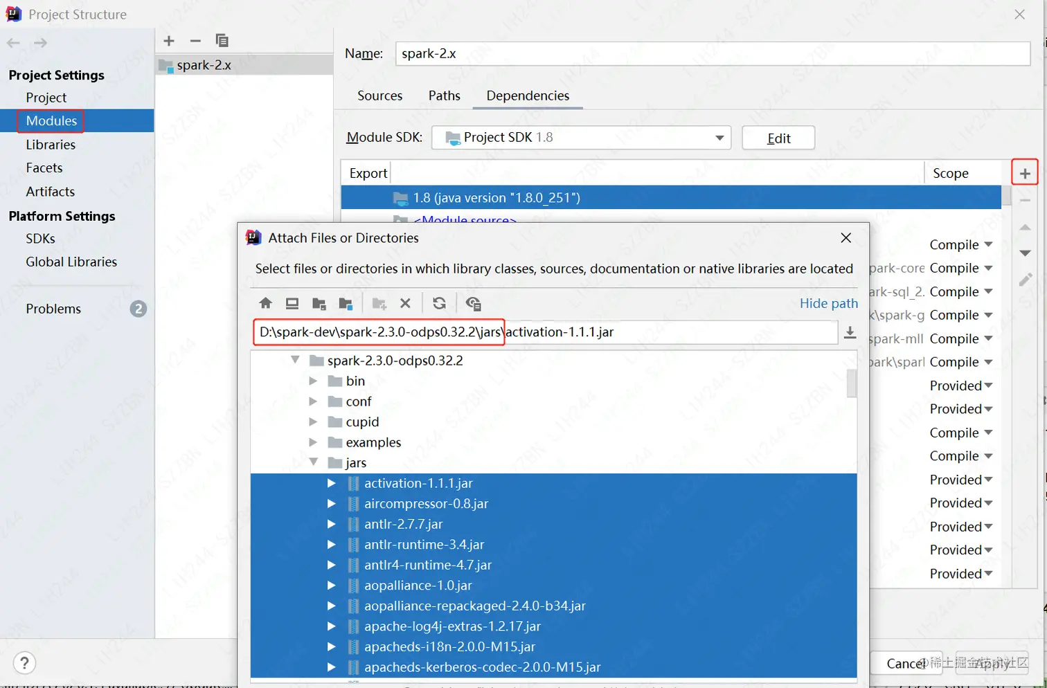Collapse the jars folder
Screen dimensions: 1047x688
(x=314, y=462)
